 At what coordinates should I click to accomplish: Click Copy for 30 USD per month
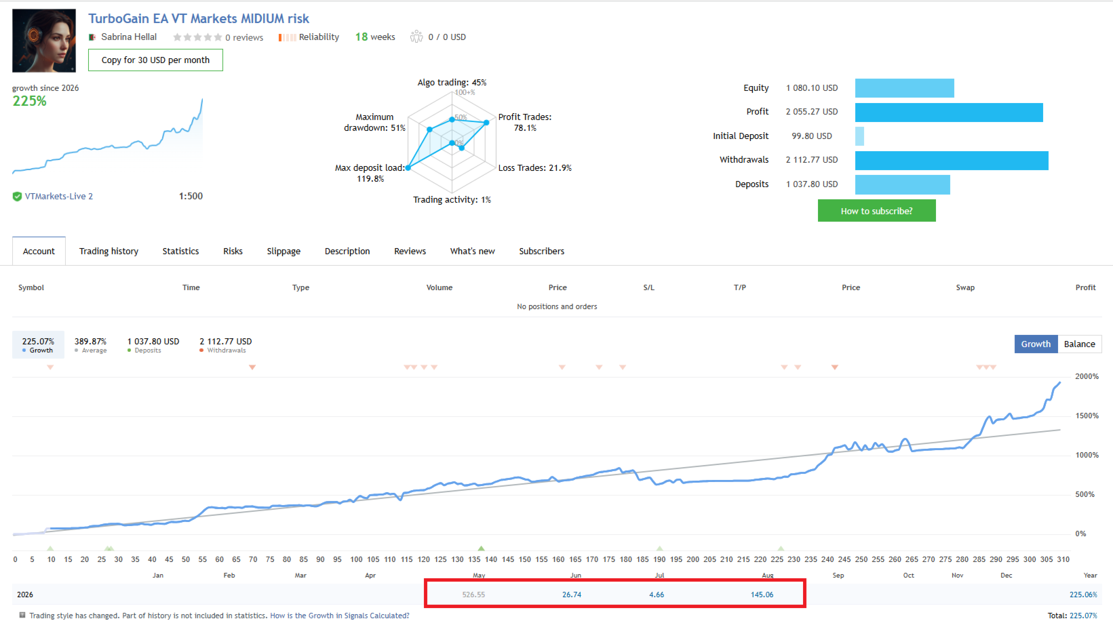pos(155,60)
